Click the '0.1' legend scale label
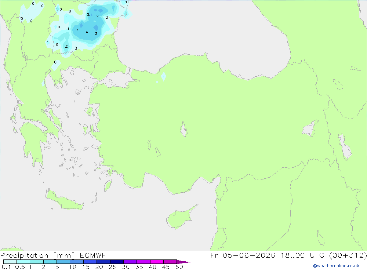 tap(6, 267)
